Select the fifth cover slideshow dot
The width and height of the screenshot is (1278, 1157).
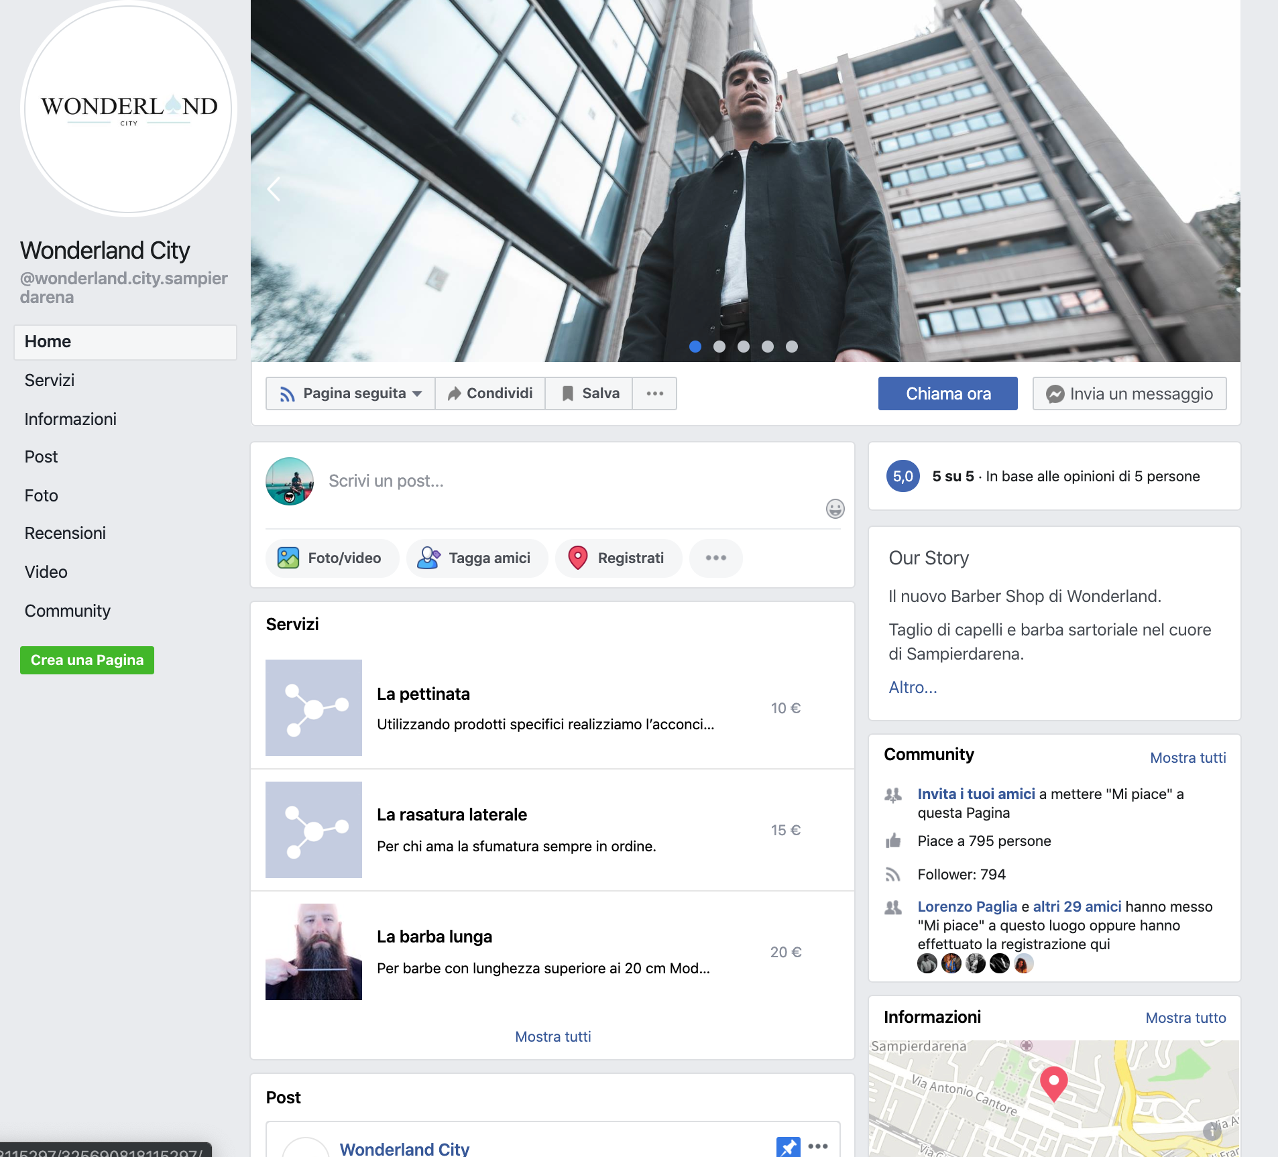[x=792, y=347]
